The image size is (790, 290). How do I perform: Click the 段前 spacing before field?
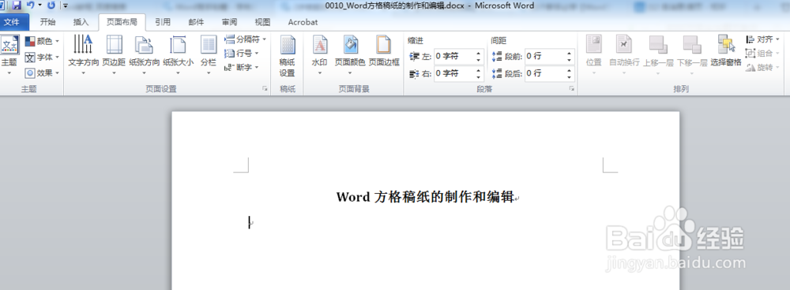(x=544, y=56)
